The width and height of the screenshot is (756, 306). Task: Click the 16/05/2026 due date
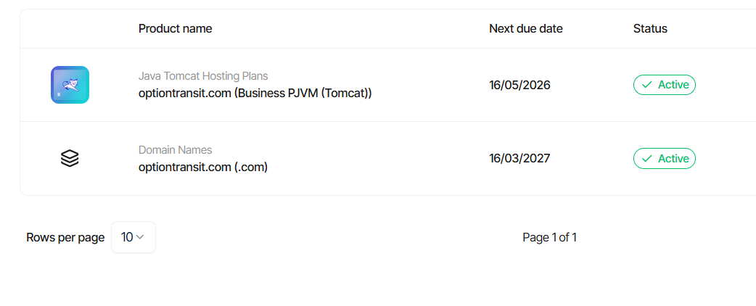pyautogui.click(x=519, y=85)
